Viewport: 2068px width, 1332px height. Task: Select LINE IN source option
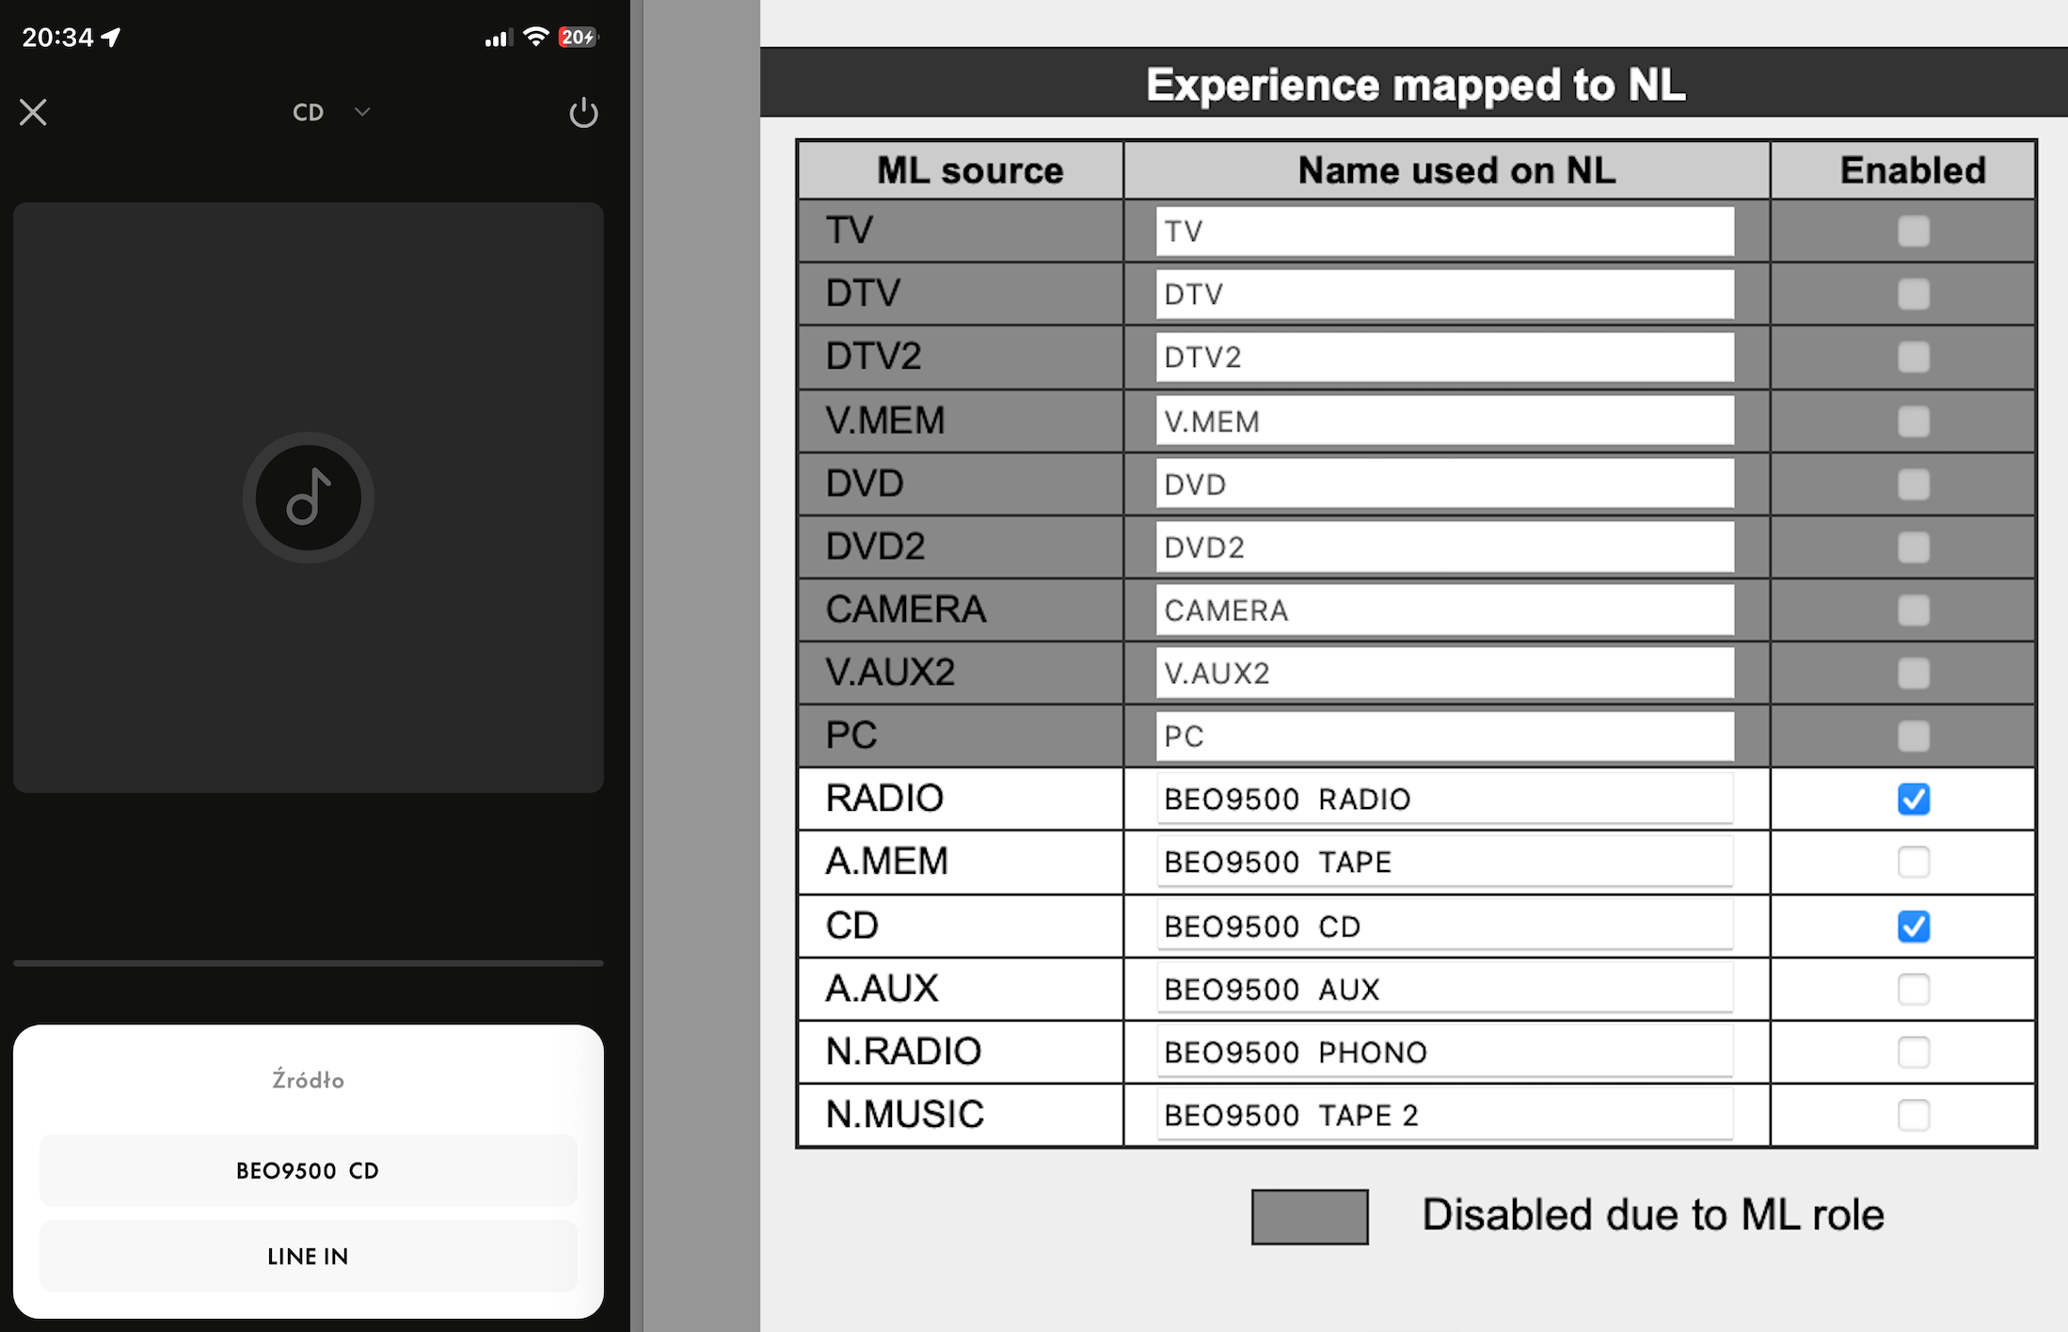pyautogui.click(x=309, y=1256)
